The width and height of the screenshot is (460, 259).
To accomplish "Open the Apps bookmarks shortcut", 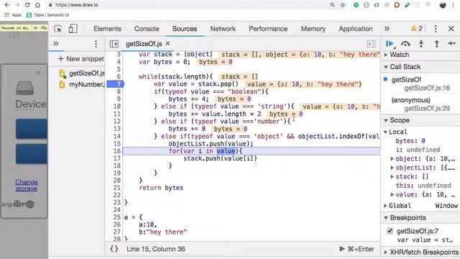I will (13, 15).
